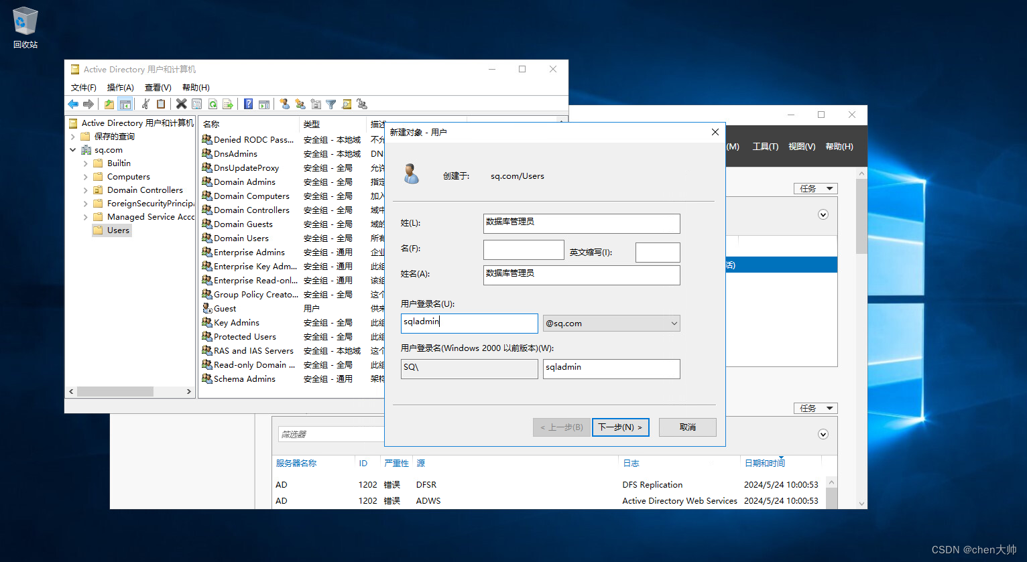The height and width of the screenshot is (562, 1027).
Task: Click the Delete X icon in toolbar
Action: point(181,104)
